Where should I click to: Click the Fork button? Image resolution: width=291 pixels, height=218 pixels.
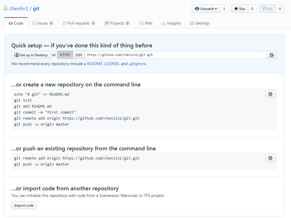tap(268, 9)
